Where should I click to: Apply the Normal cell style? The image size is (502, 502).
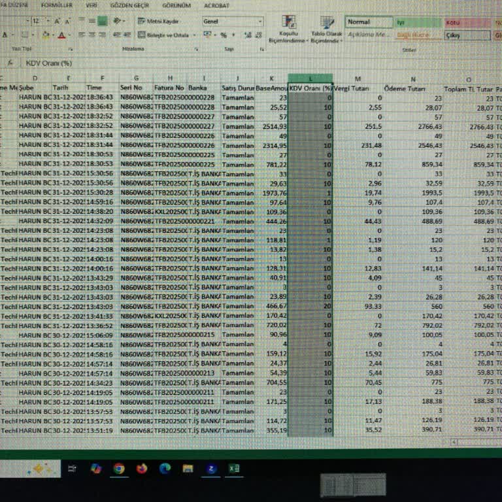[369, 22]
